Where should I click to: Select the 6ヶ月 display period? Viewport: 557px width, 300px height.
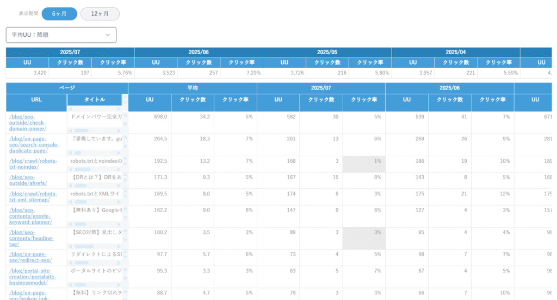[x=59, y=14]
